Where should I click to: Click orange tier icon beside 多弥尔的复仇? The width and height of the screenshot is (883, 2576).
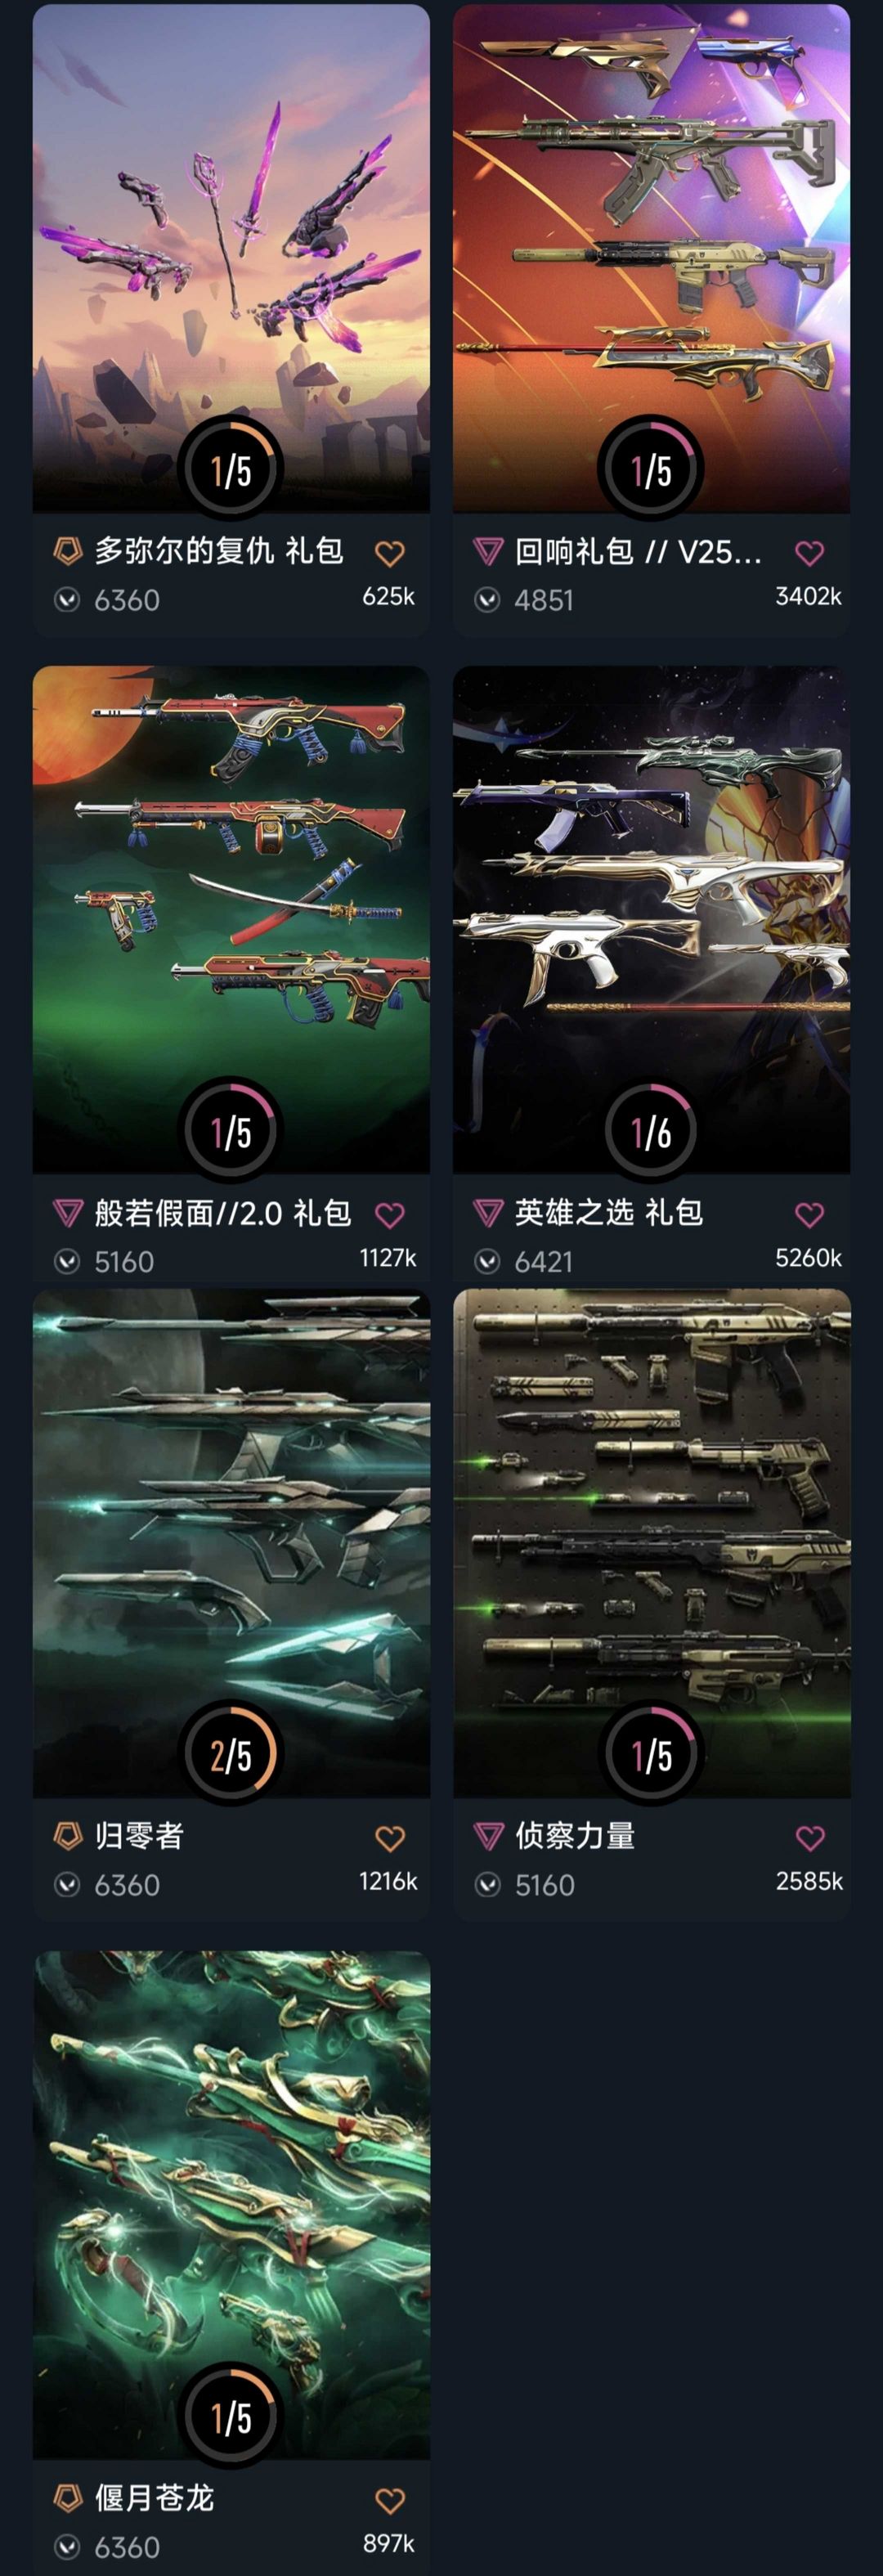tap(67, 550)
